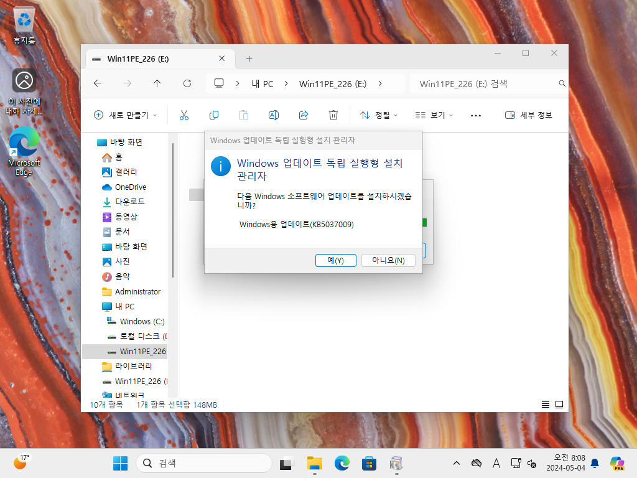Click Win11PE_226 (E:) breadcrumb segment

coord(333,84)
